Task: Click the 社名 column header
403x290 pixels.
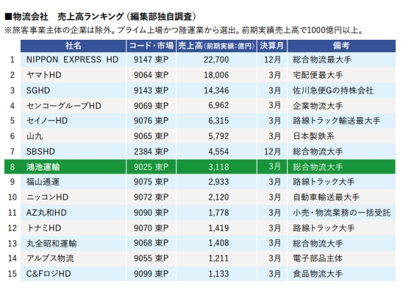Action: (74, 46)
